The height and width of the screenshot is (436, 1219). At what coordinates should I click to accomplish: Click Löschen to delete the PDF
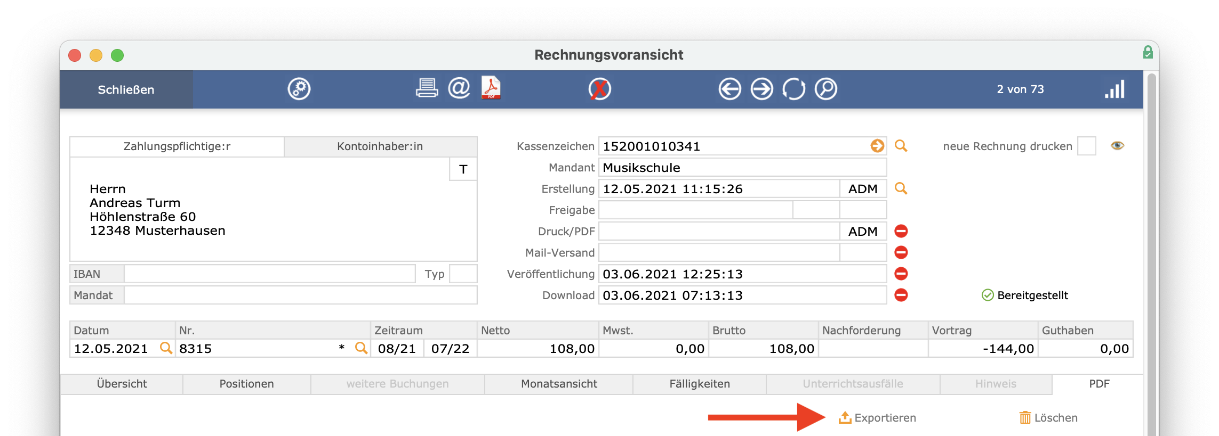[x=1048, y=418]
